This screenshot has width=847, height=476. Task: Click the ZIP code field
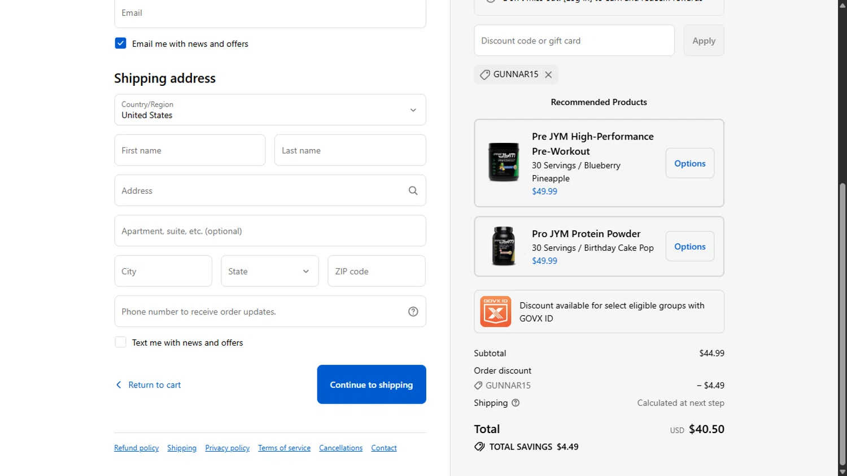tap(377, 271)
